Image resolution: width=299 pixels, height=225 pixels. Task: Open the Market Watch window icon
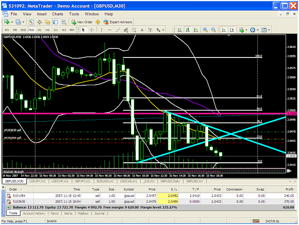click(31, 22)
